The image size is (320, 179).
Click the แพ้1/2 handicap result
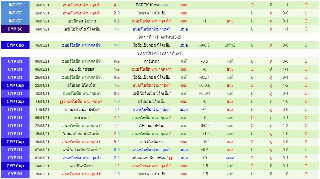click(x=230, y=45)
